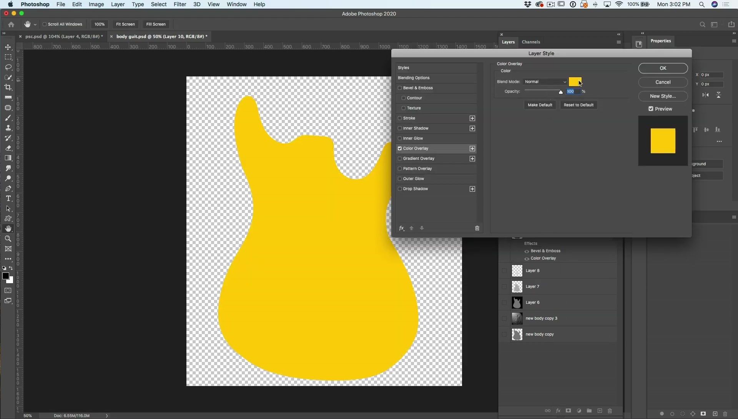738x419 pixels.
Task: Select Layer 6 thumbnail
Action: (x=517, y=303)
